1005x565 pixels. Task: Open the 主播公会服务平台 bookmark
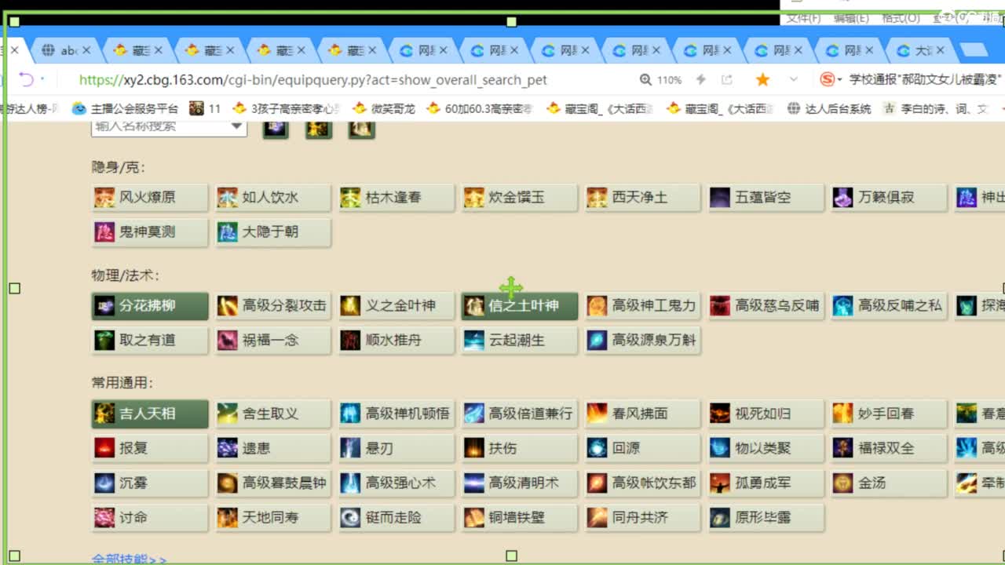tap(125, 109)
